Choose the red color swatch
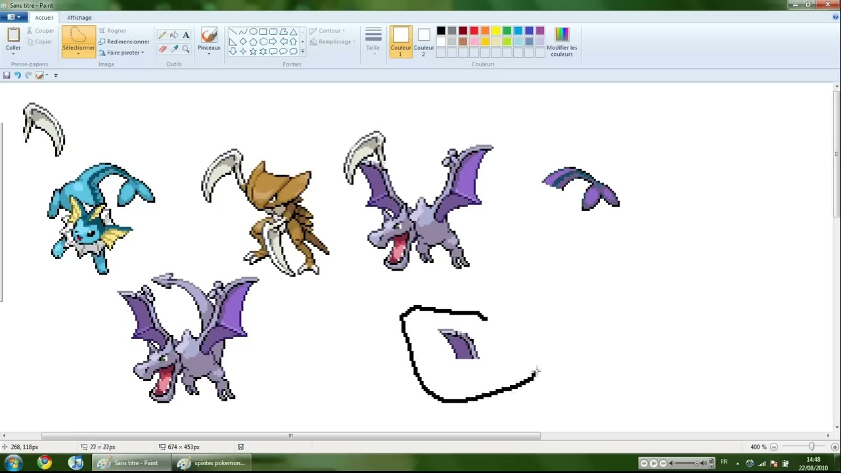This screenshot has width=841, height=473. click(x=474, y=31)
